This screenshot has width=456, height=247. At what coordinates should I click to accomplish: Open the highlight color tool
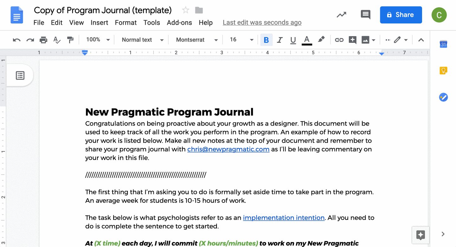pos(321,40)
